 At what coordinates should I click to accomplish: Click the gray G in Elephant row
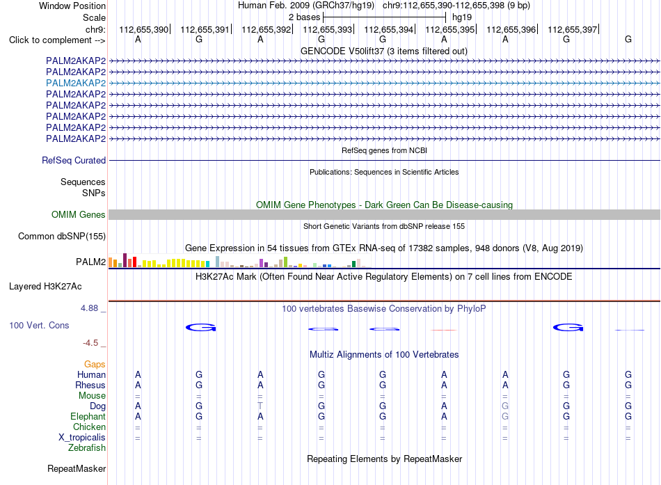(x=505, y=417)
